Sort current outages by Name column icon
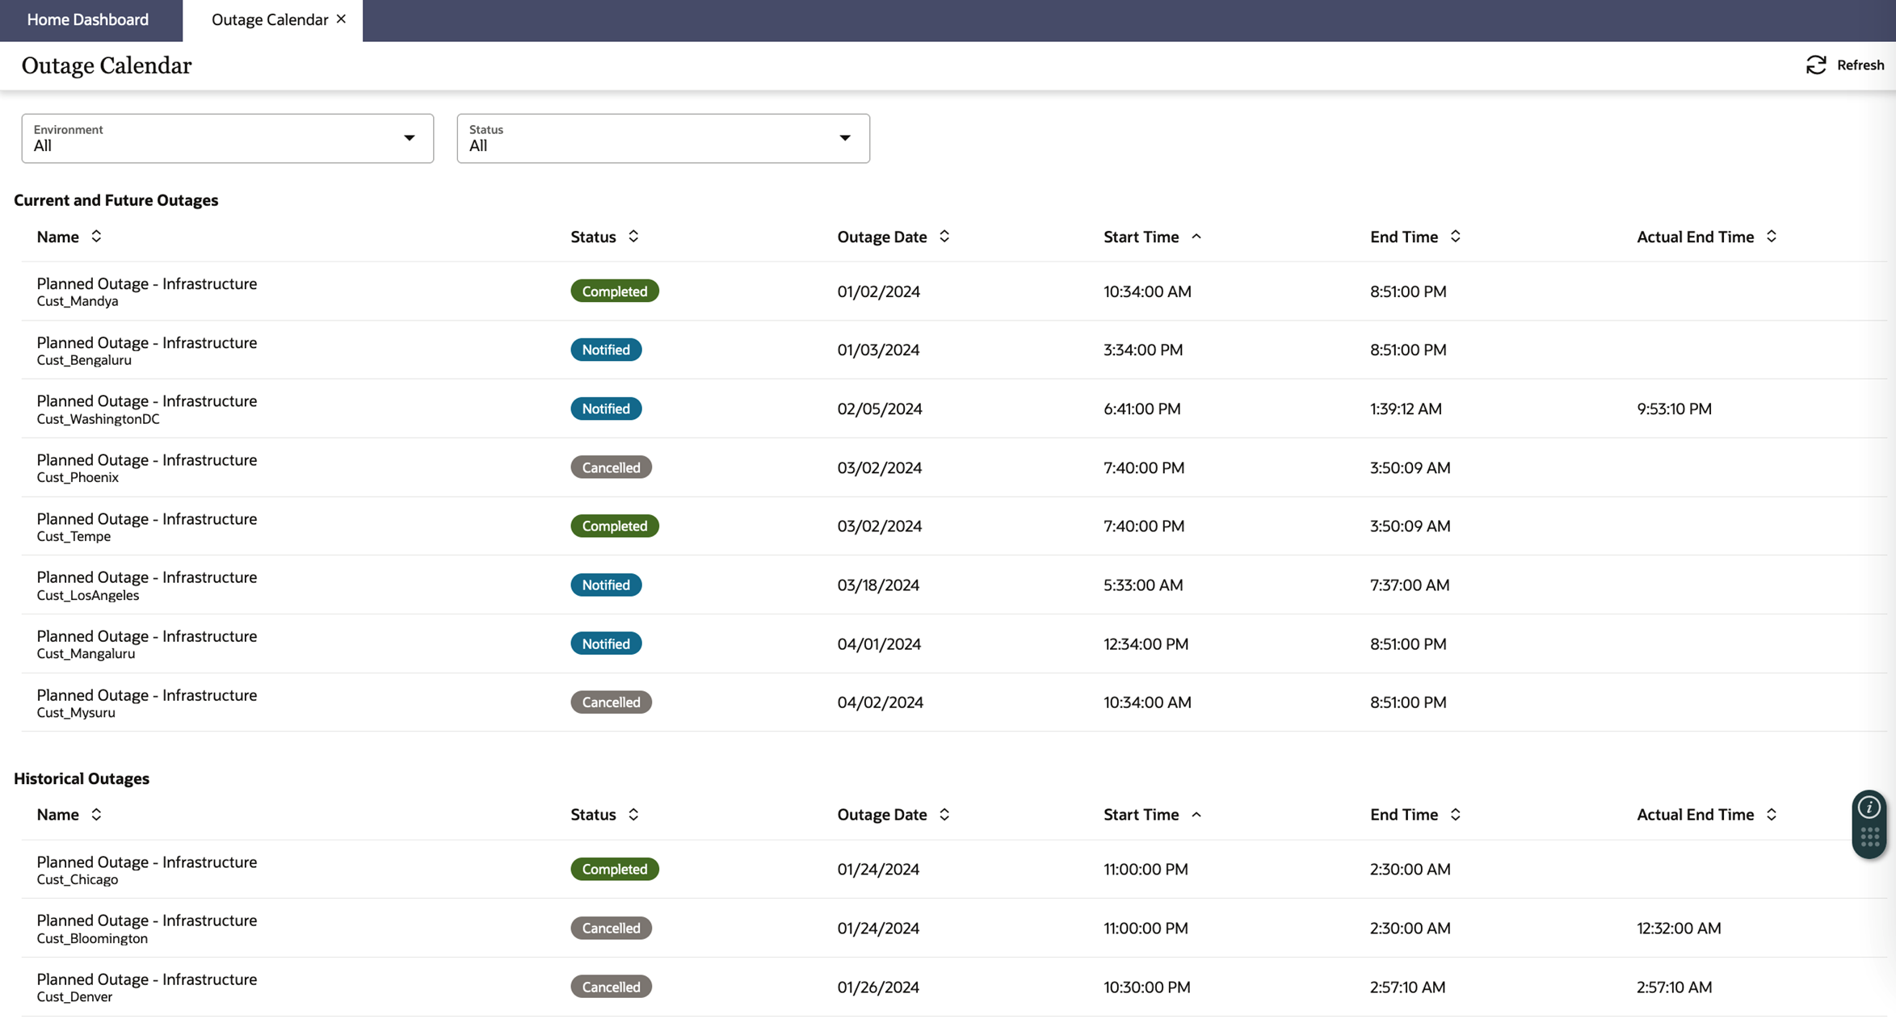This screenshot has height=1023, width=1896. 96,237
